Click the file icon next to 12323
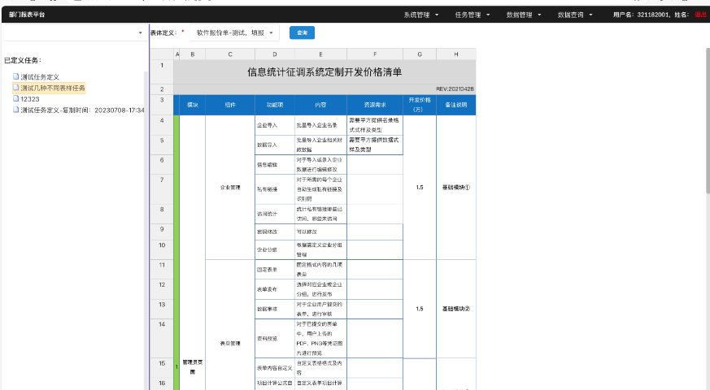The width and height of the screenshot is (710, 390). click(15, 98)
